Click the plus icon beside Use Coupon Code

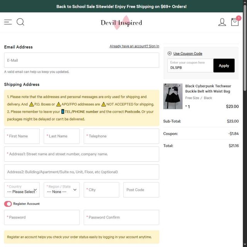[x=169, y=53]
